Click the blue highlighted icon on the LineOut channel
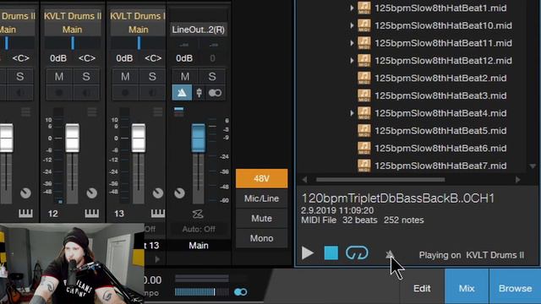This screenshot has height=304, width=541. point(182,93)
